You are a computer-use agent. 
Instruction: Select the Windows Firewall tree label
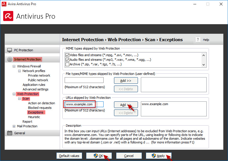coord(29,66)
